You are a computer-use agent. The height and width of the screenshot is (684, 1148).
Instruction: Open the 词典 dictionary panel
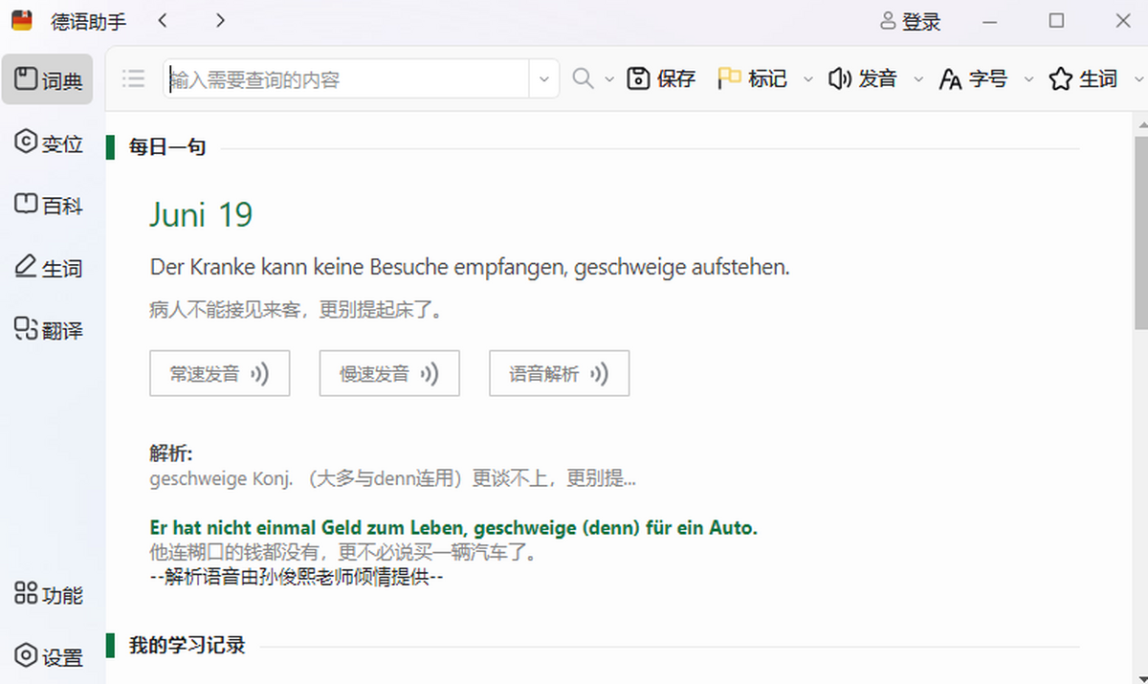47,79
